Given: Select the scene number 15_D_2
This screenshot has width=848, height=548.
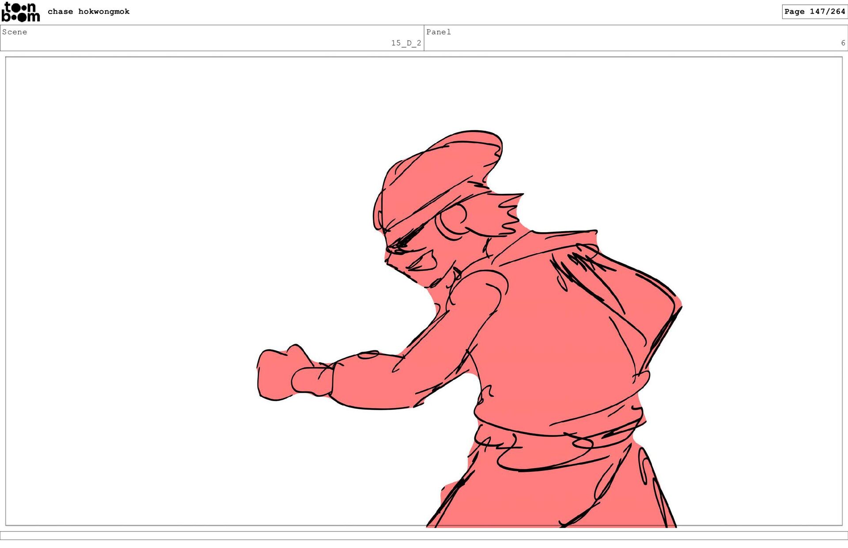Looking at the screenshot, I should tap(405, 43).
